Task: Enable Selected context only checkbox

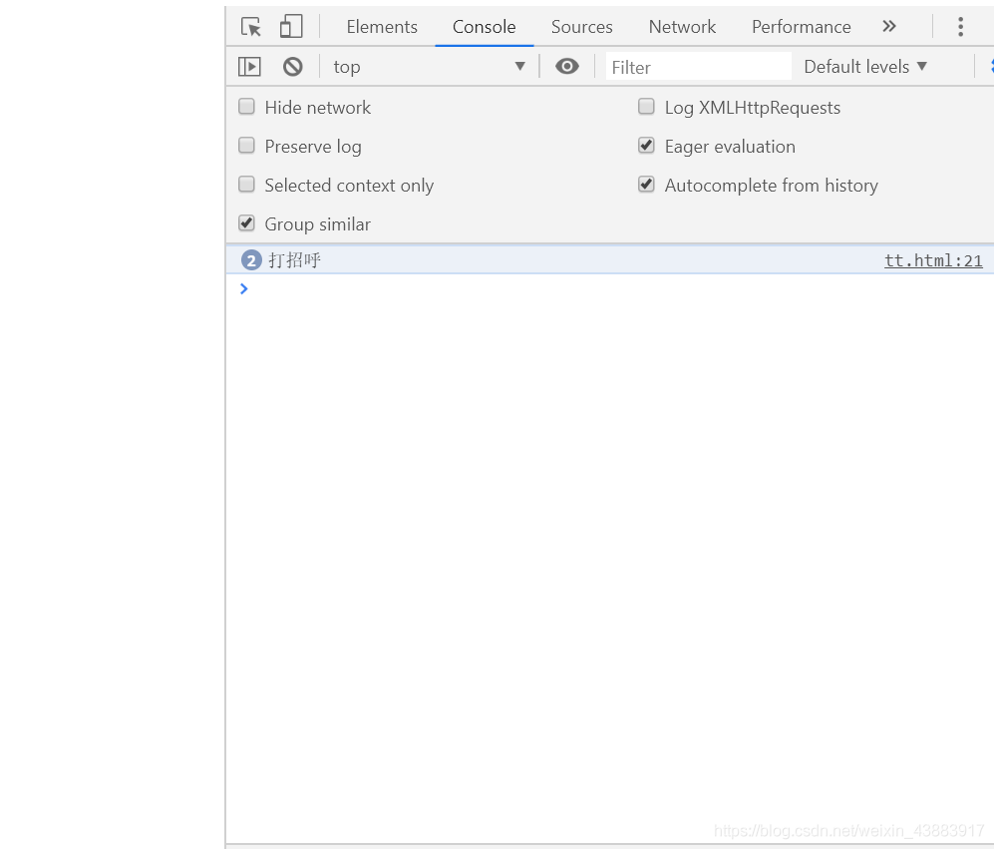Action: coord(246,185)
